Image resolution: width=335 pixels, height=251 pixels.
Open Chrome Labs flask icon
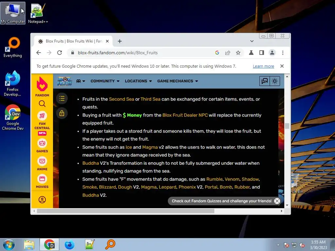tap(251, 53)
